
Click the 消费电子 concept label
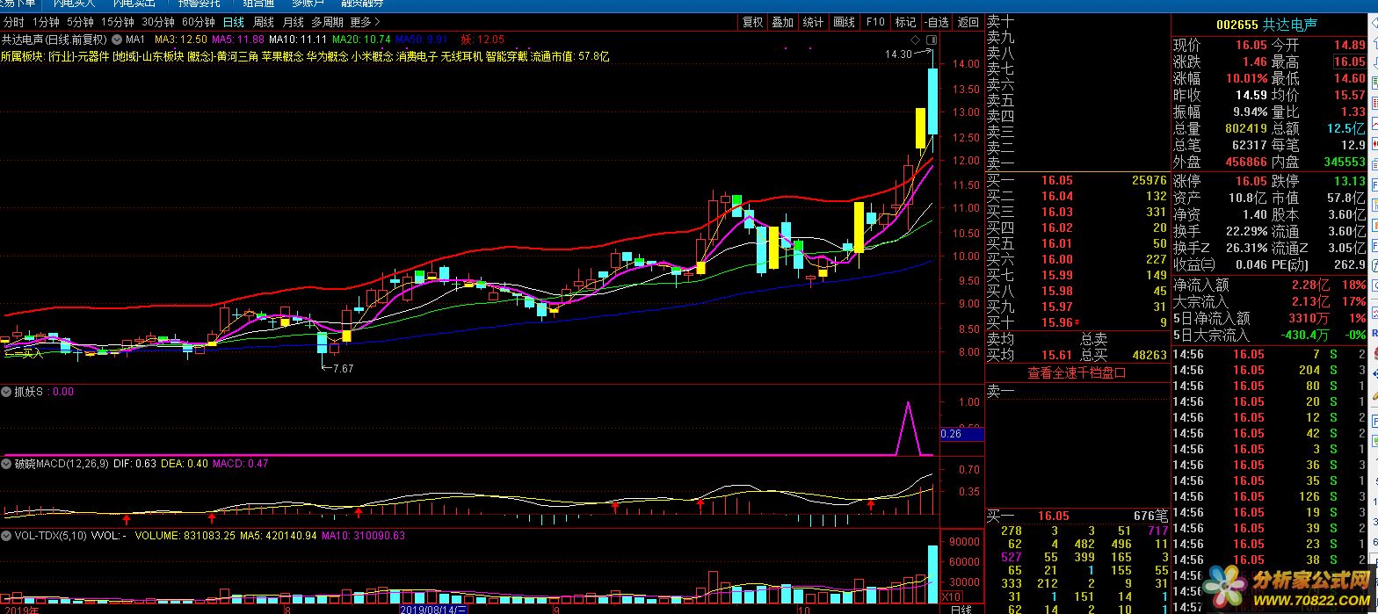pyautogui.click(x=417, y=56)
